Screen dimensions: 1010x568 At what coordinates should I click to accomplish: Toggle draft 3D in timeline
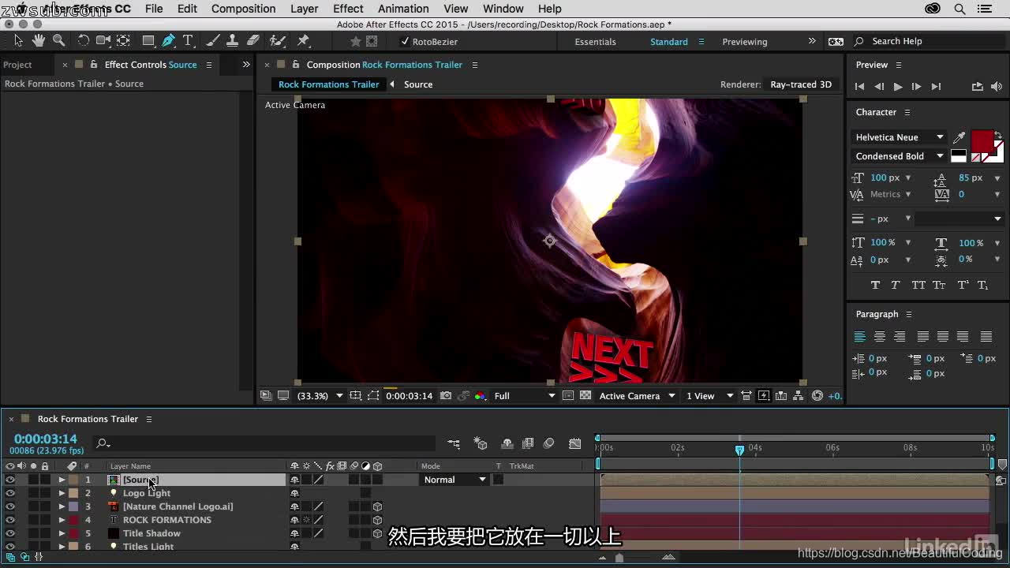coord(481,444)
